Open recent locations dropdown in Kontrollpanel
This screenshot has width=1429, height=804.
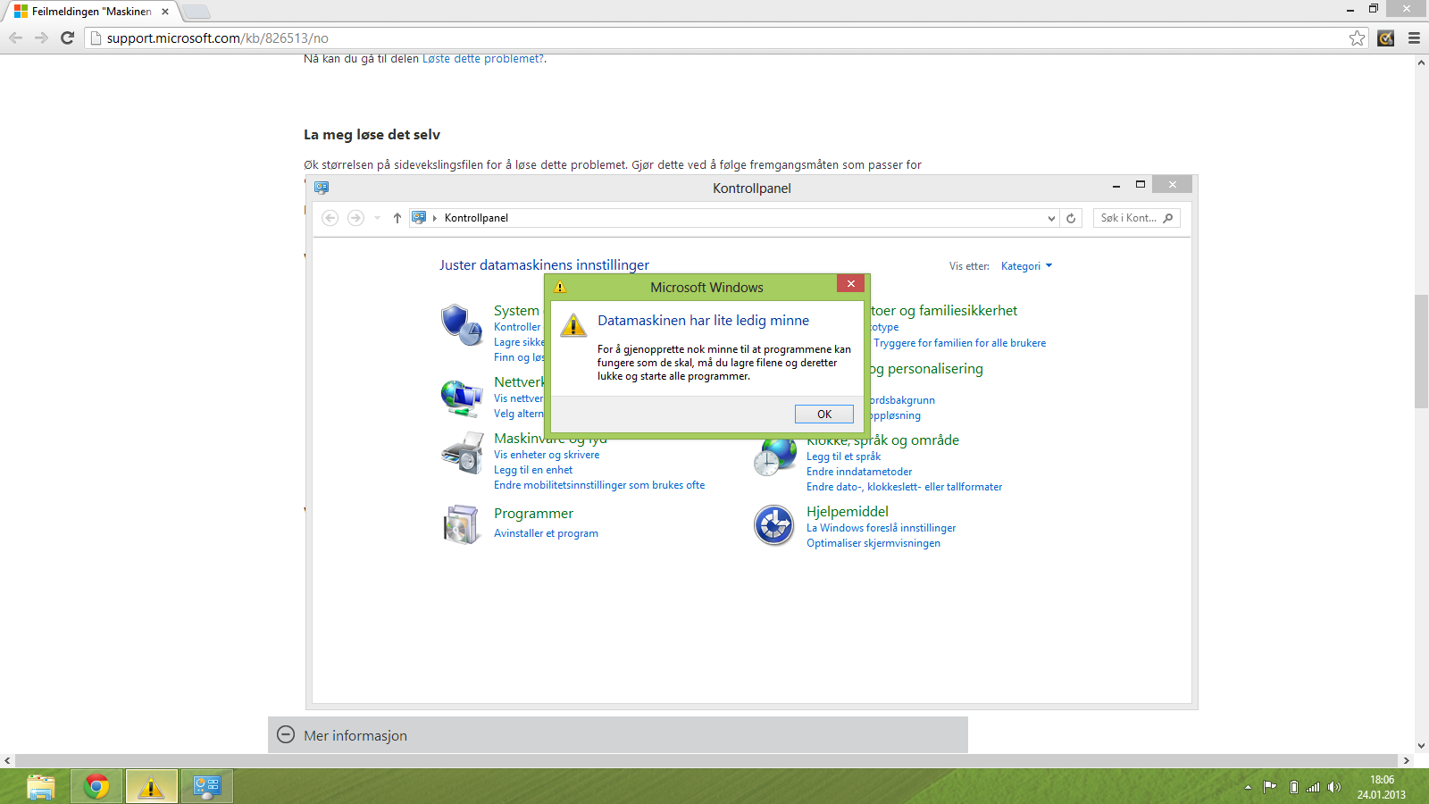[377, 218]
